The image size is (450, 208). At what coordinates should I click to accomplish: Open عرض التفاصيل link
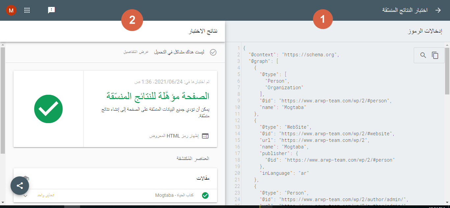tap(136, 52)
